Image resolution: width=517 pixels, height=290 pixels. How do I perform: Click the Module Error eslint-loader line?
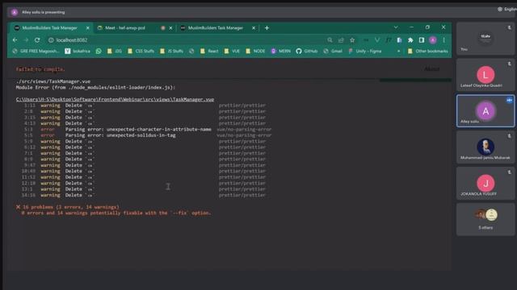click(95, 88)
